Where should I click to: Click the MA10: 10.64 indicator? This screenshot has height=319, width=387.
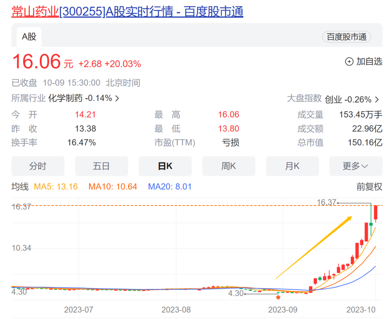[113, 187]
